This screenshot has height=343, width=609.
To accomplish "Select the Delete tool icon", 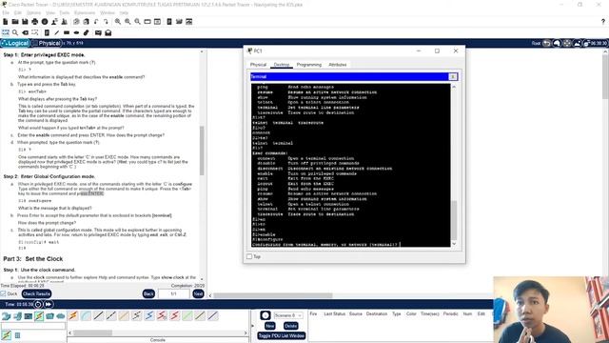I will [26, 32].
